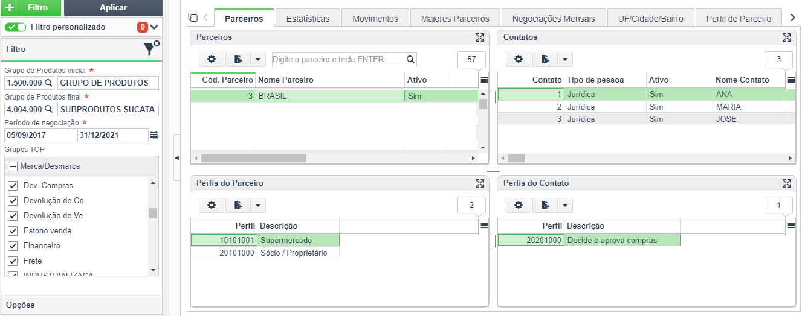
Task: Click the Tipo de pessoa column header
Action: tap(605, 80)
